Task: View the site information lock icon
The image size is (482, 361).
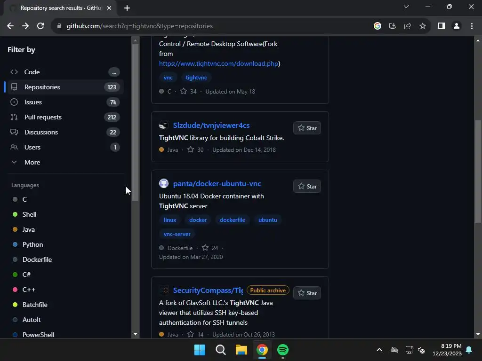Action: [x=59, y=26]
